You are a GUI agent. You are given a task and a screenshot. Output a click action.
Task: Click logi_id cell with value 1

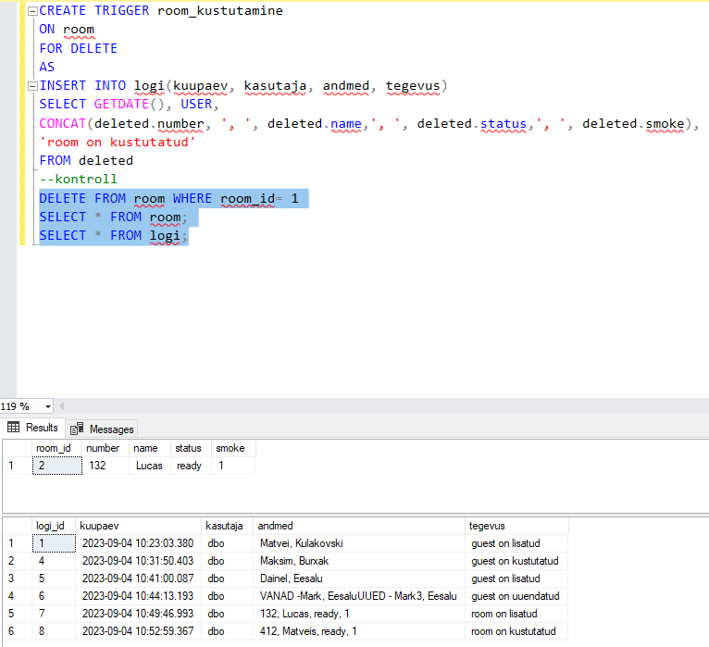[54, 543]
